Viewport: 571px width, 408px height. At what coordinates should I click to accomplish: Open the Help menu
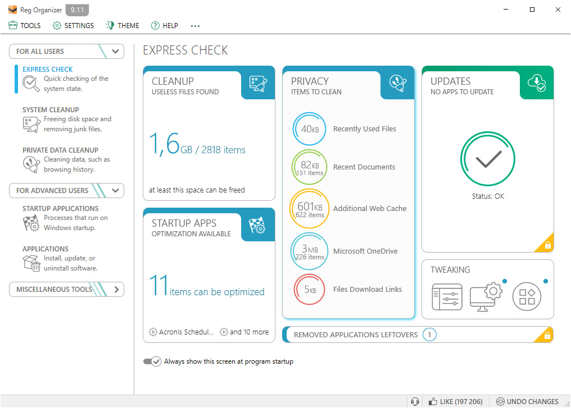[x=165, y=25]
